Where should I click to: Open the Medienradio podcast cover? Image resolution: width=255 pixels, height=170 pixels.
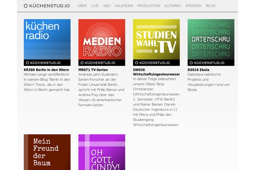pyautogui.click(x=102, y=42)
